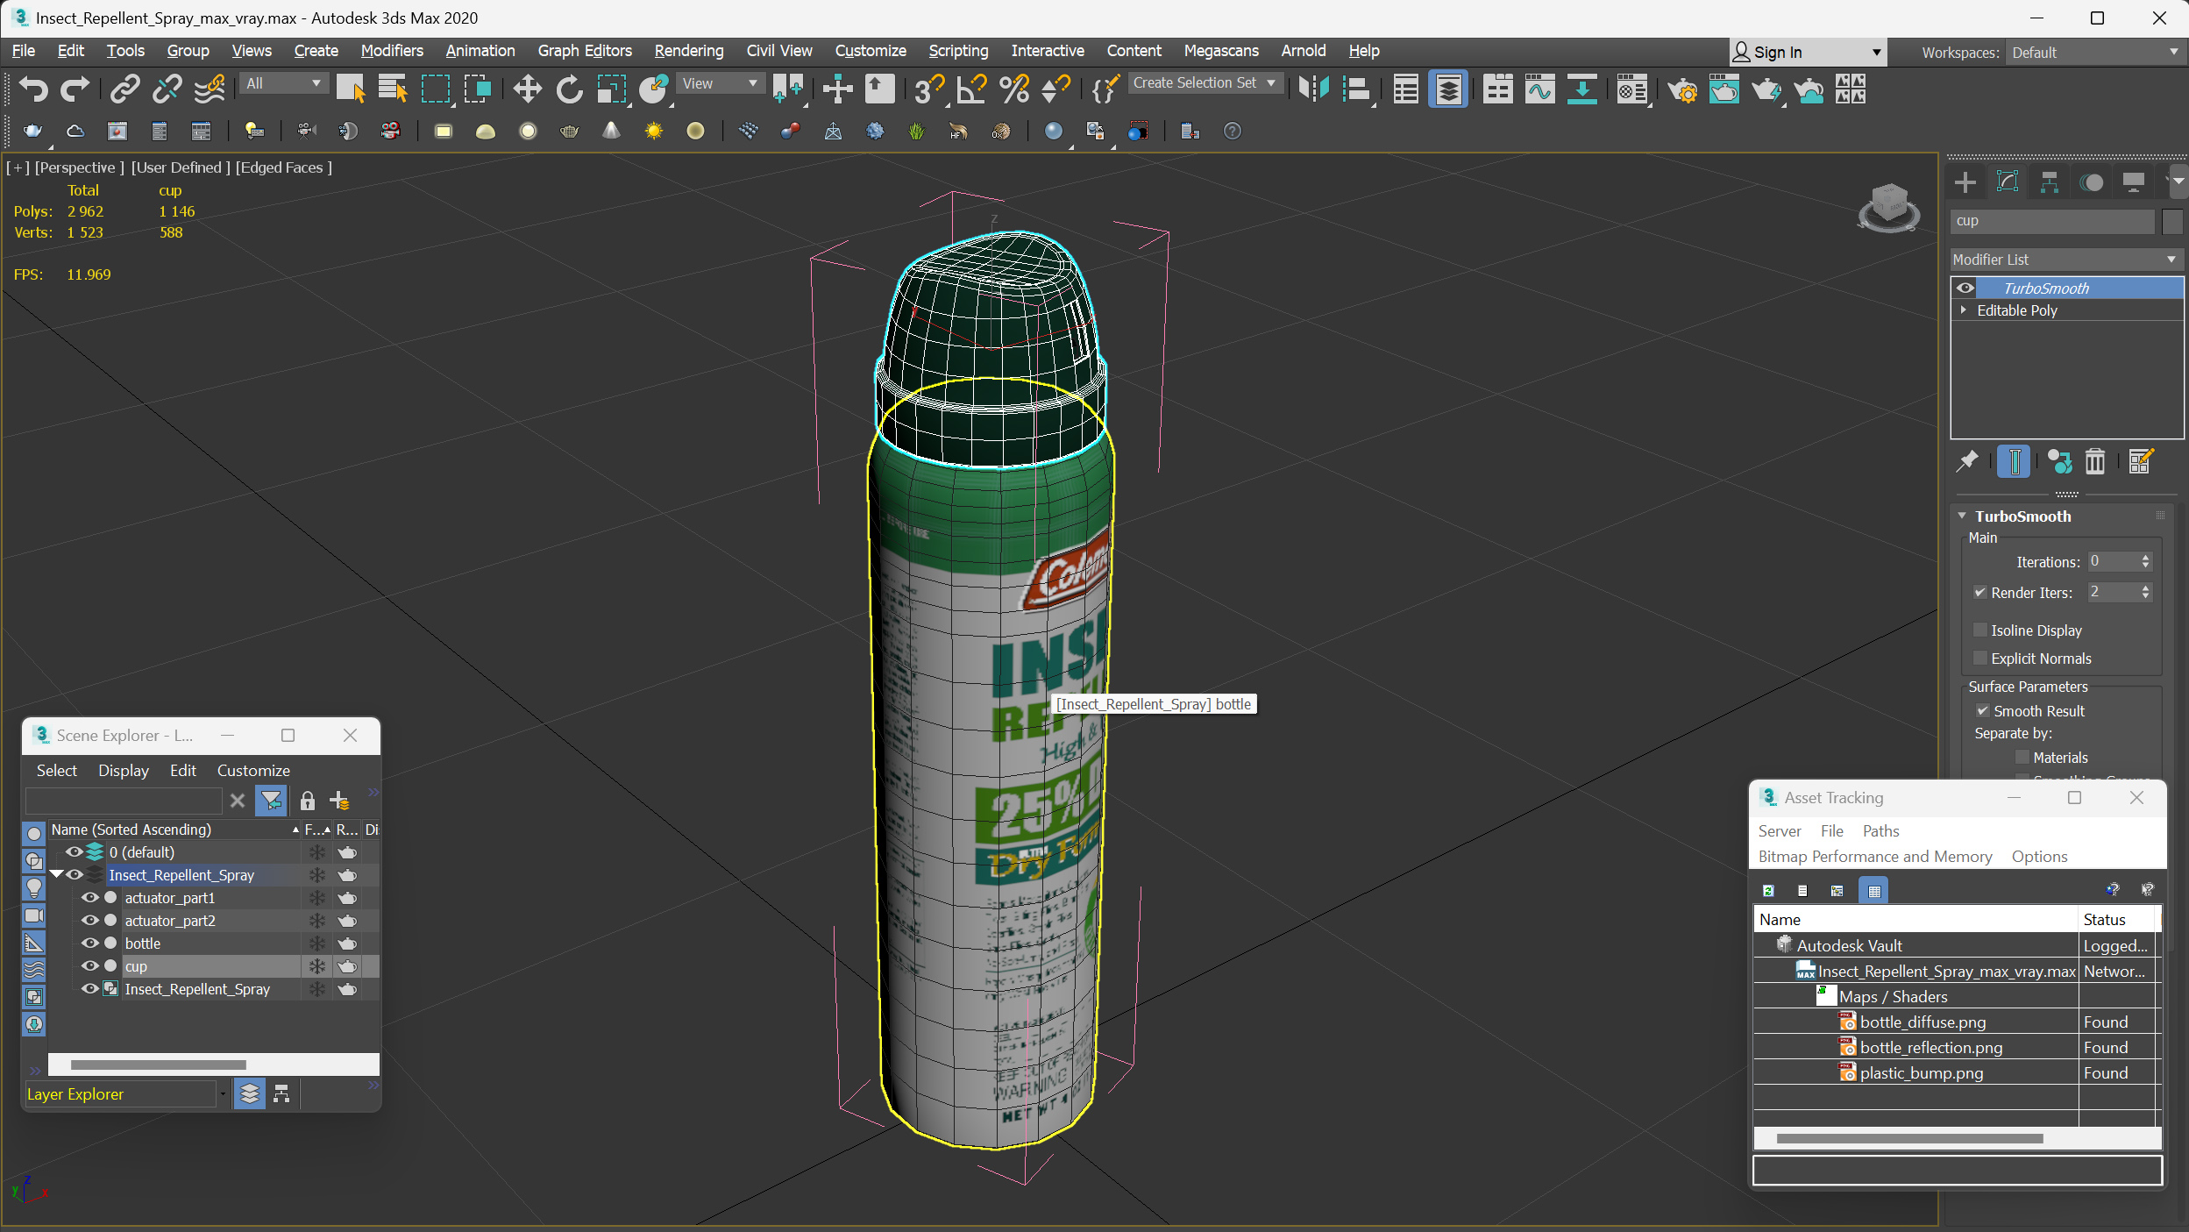This screenshot has width=2189, height=1232.
Task: Open the Sign In dropdown
Action: [x=1807, y=53]
